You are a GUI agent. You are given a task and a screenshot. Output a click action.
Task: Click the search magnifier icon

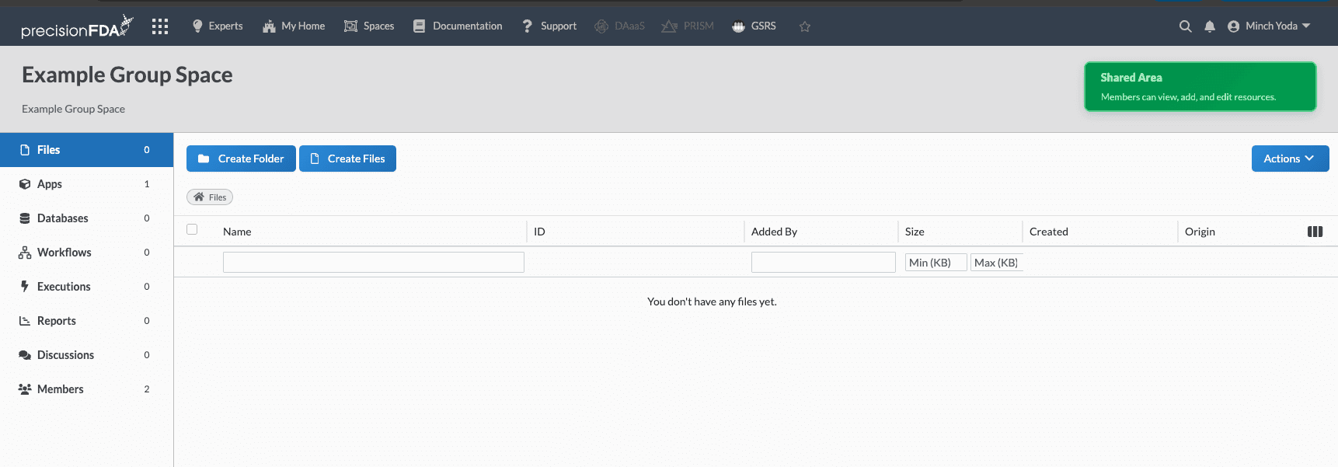point(1185,26)
